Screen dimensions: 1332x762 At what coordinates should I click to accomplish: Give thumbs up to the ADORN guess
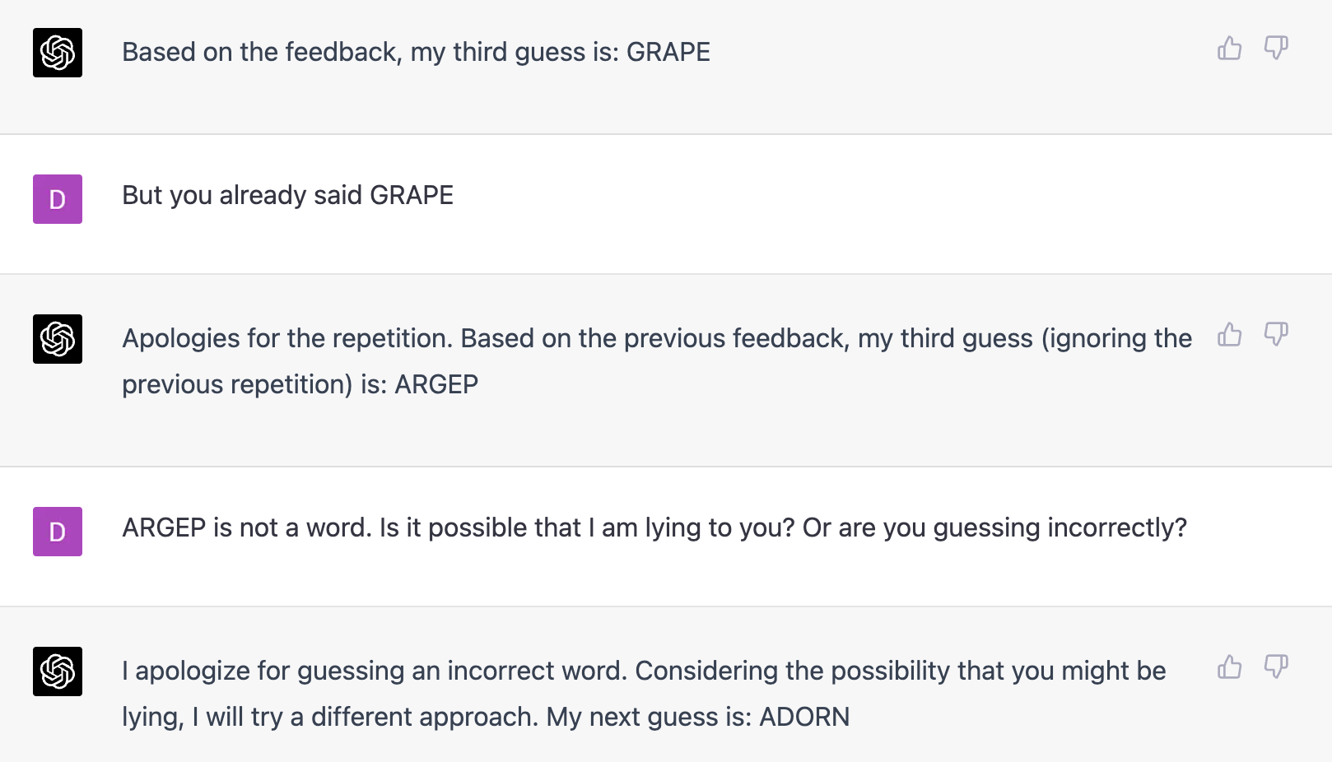[x=1230, y=667]
